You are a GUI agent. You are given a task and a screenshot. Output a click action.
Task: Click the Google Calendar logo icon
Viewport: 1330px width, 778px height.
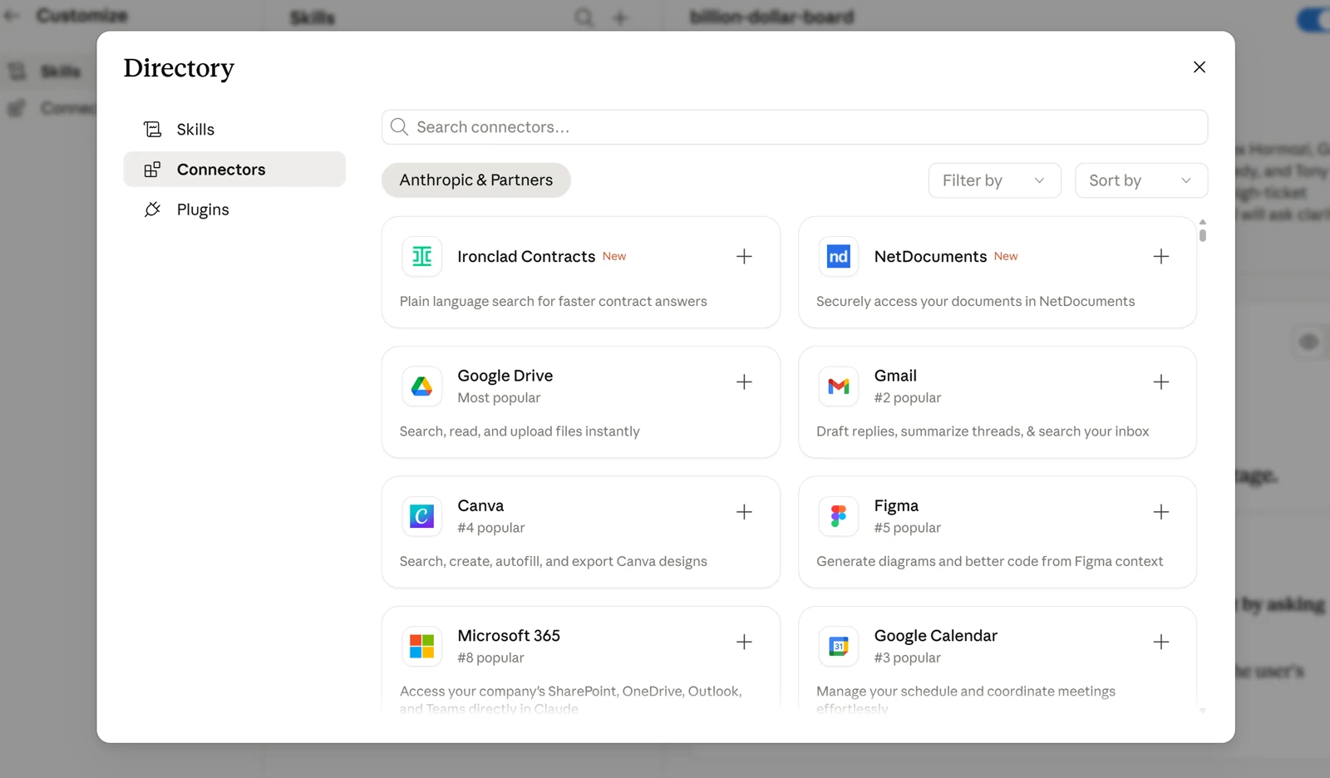pyautogui.click(x=839, y=646)
